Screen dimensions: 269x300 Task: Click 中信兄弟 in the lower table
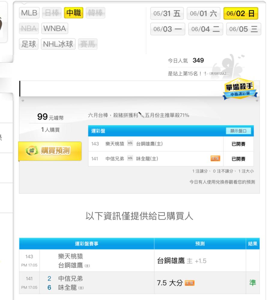point(71,279)
